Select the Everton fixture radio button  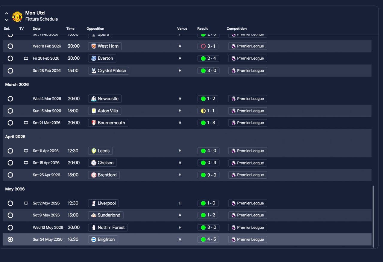pyautogui.click(x=10, y=58)
